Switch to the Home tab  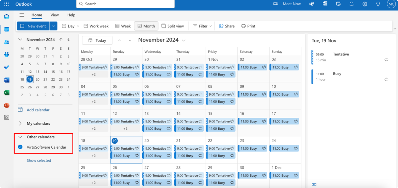(x=37, y=15)
